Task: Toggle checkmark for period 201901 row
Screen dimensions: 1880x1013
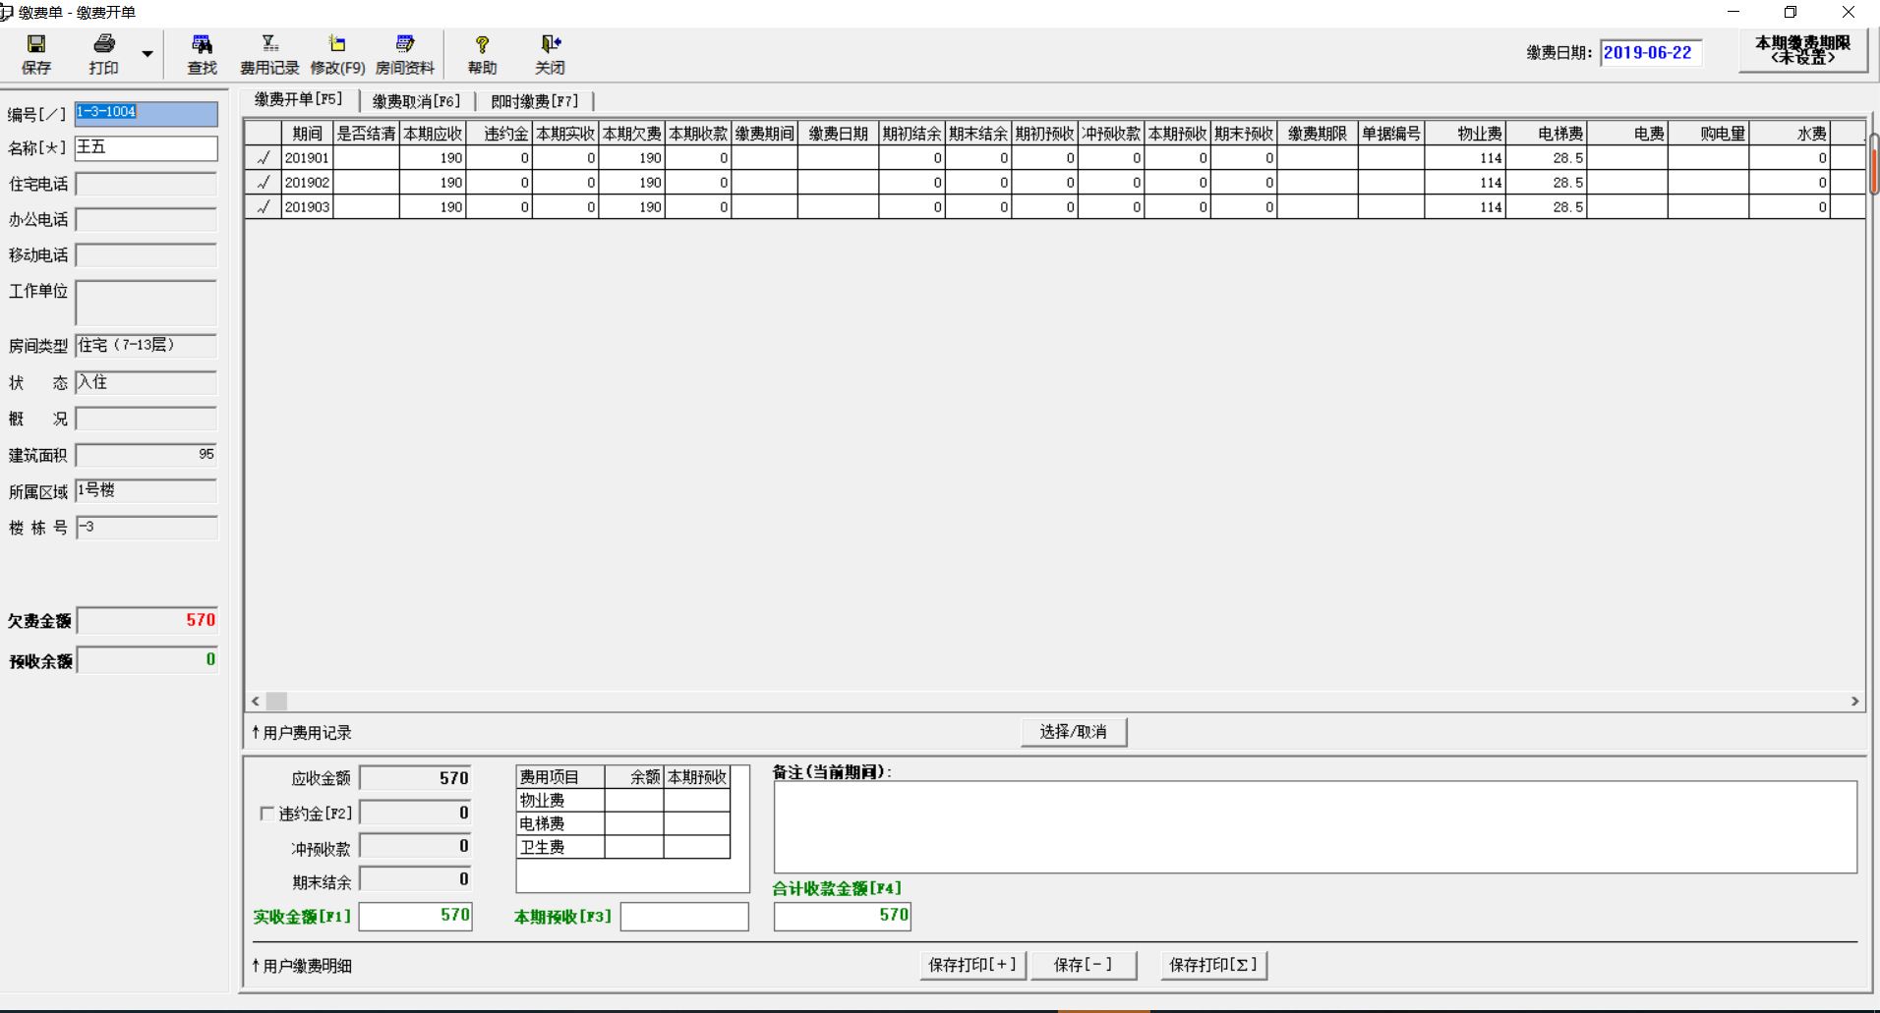Action: pyautogui.click(x=263, y=157)
